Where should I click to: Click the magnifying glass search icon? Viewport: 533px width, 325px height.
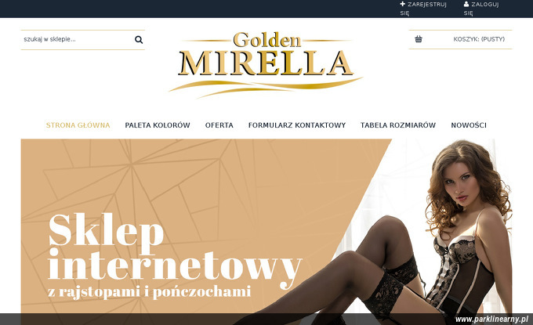click(x=139, y=40)
